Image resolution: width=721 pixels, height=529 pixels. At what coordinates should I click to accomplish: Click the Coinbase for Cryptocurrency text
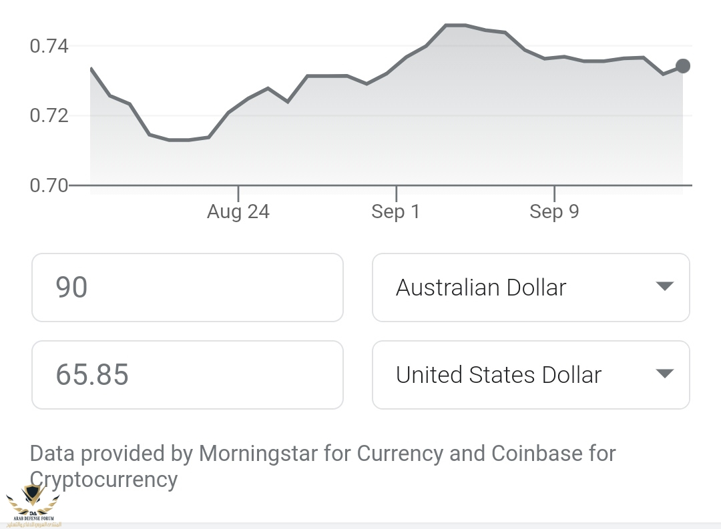pyautogui.click(x=323, y=466)
